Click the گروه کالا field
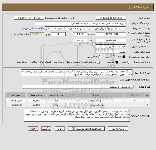Screen dimensions: 156x150 pos(77,87)
